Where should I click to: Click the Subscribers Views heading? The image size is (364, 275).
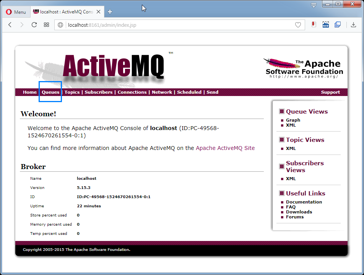[x=305, y=166]
